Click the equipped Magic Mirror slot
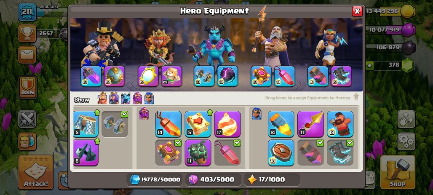The image size is (433, 195). point(148,76)
